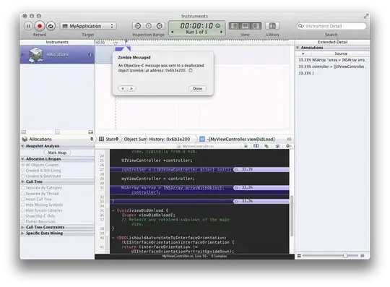390x287 pixels.
Task: Click the 33.3% annotation on NSArray line
Action: pyautogui.click(x=261, y=188)
